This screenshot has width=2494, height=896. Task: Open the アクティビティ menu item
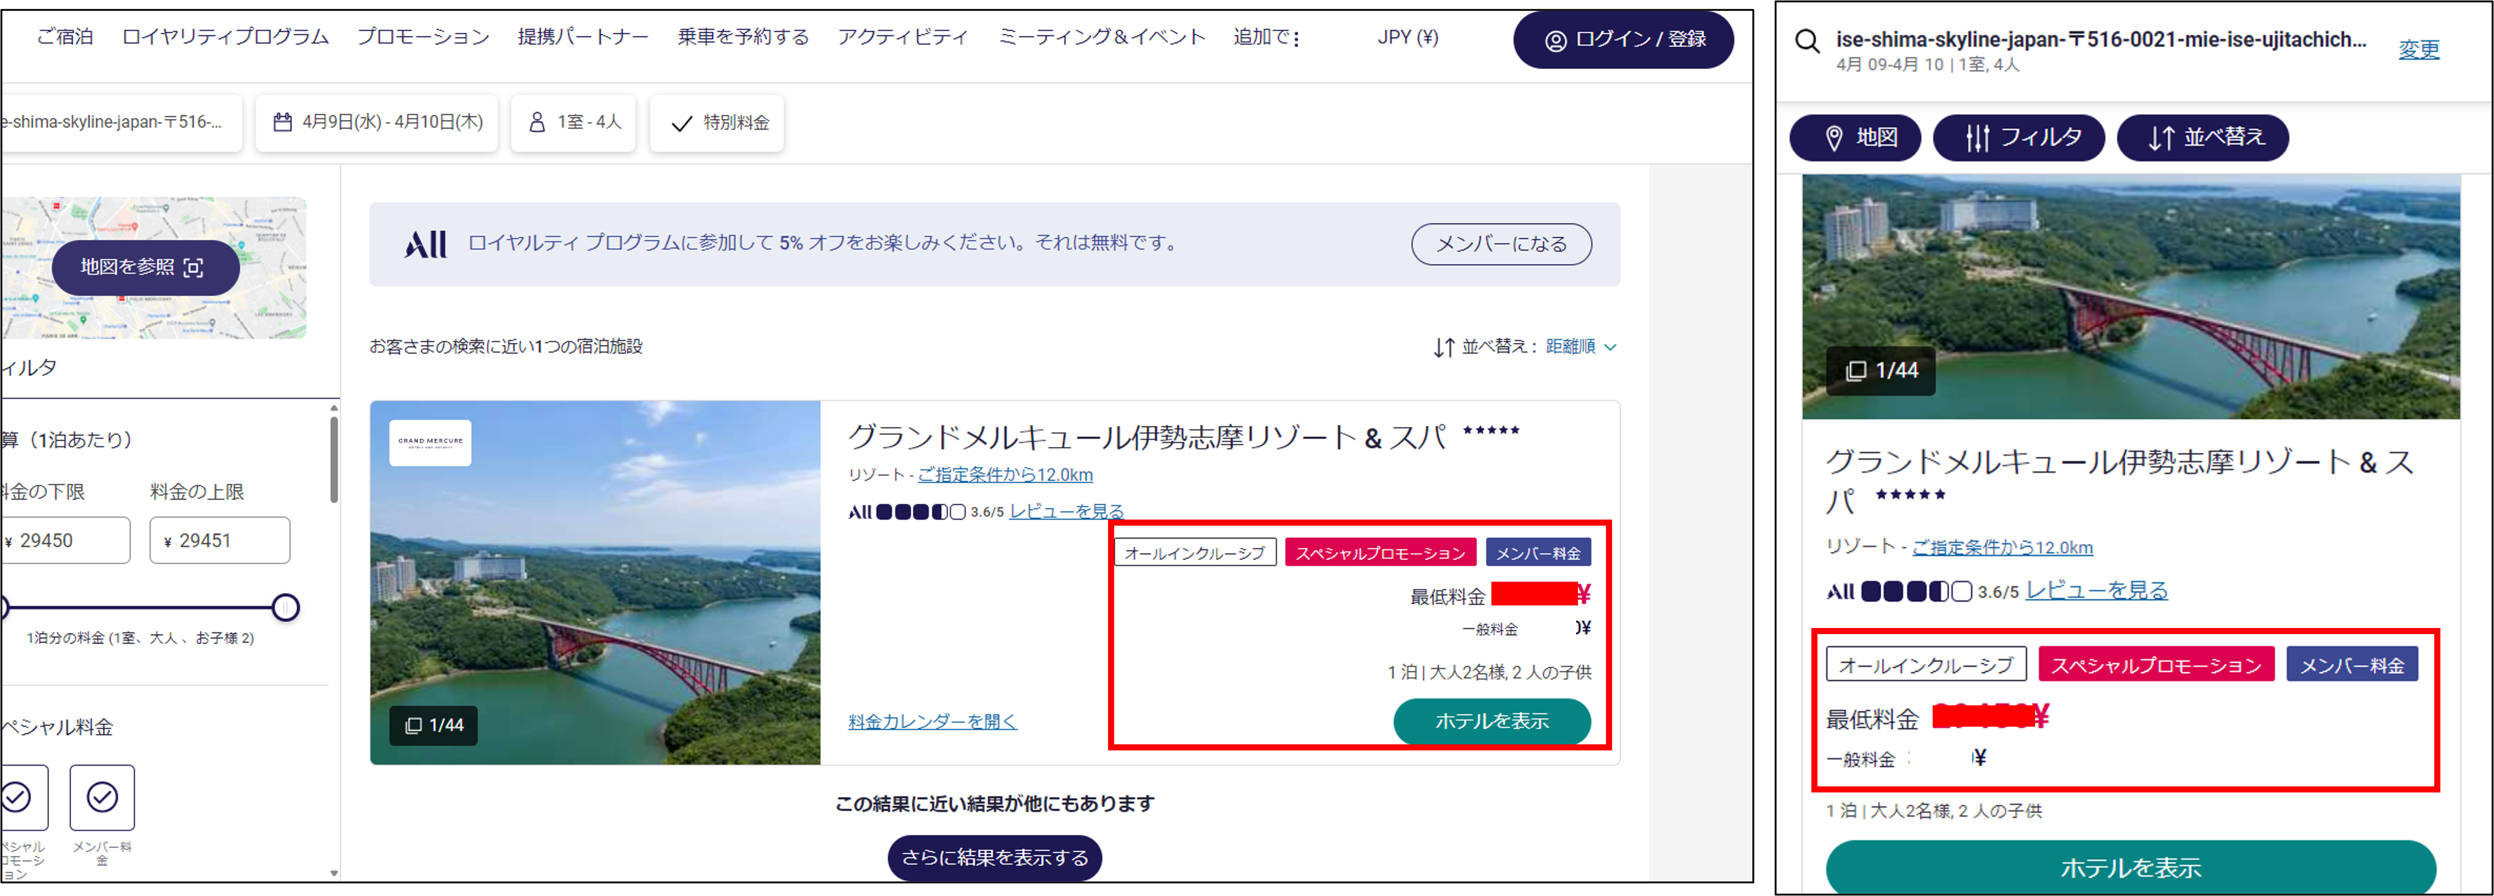(x=902, y=37)
